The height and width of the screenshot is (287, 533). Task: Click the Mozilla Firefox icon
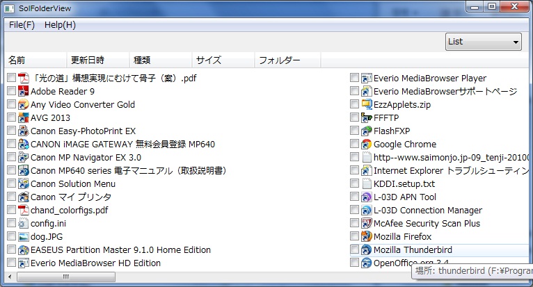(367, 237)
